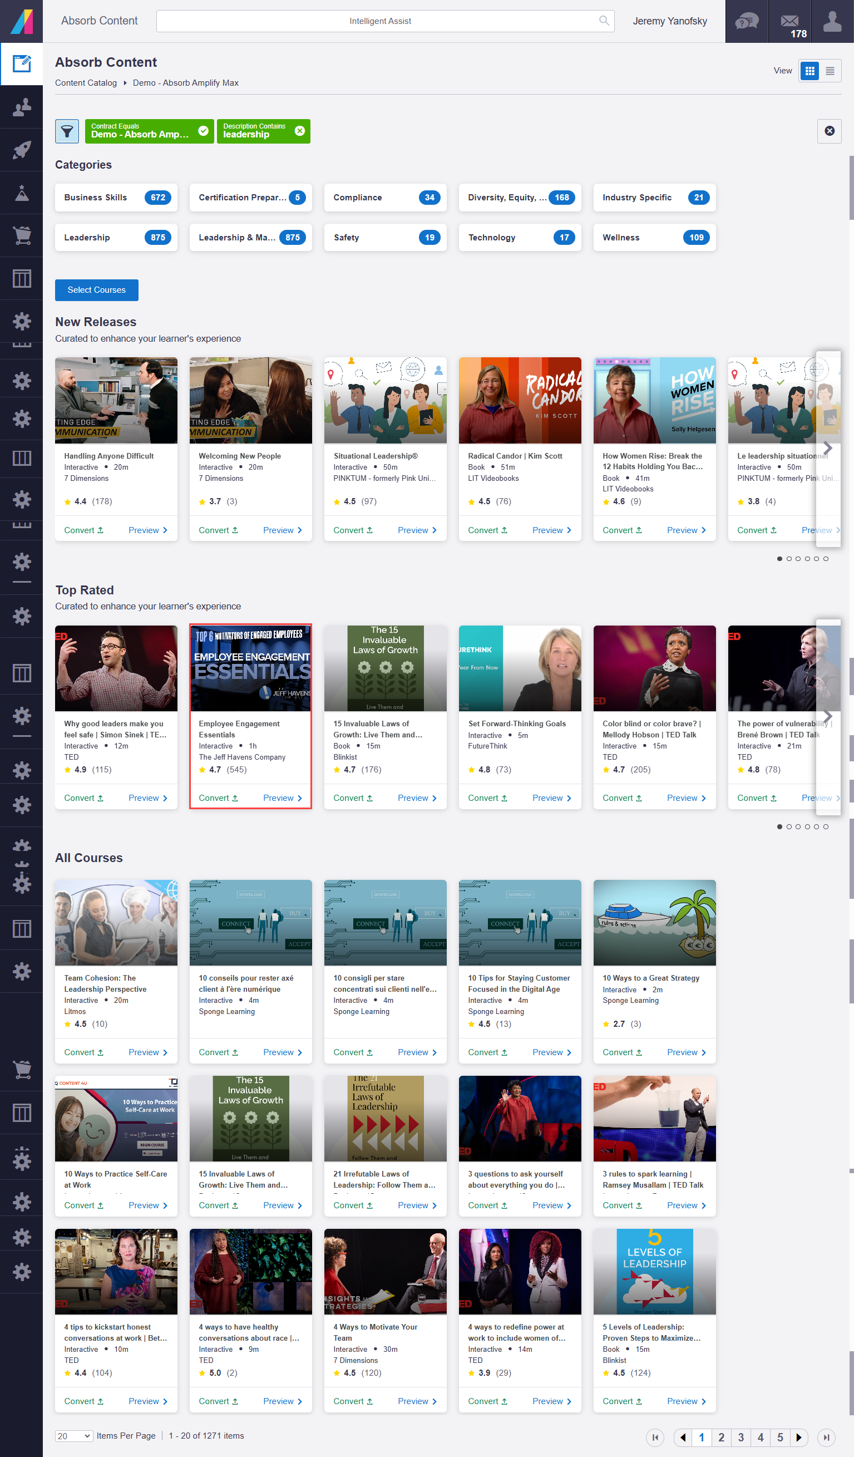Image resolution: width=854 pixels, height=1457 pixels.
Task: Convert Team Cohesion Leadership Perspective course
Action: (x=84, y=1052)
